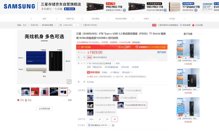Show next thumbnails with right arrow

coord(70,92)
